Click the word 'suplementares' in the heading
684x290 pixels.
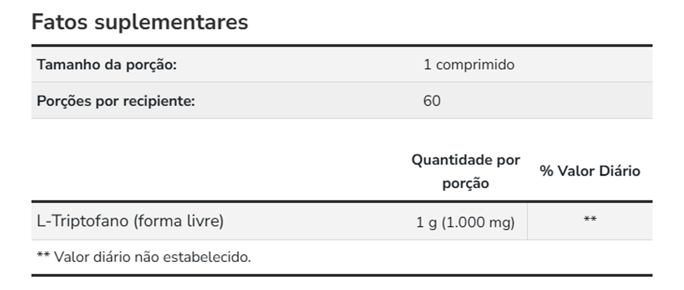click(x=171, y=22)
